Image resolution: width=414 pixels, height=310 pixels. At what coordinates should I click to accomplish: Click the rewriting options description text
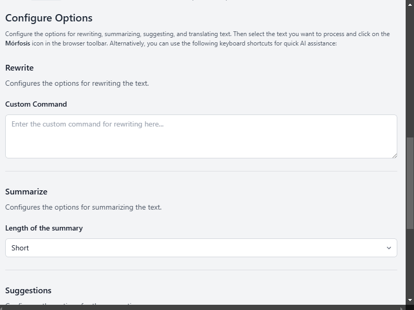pyautogui.click(x=77, y=83)
